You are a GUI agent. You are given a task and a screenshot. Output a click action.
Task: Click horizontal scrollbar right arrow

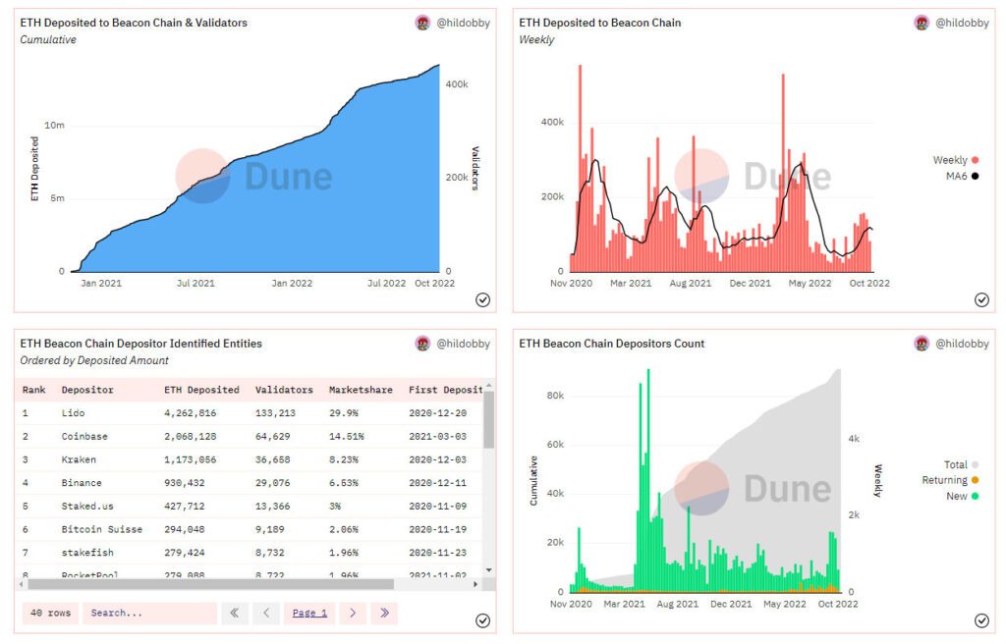(475, 584)
